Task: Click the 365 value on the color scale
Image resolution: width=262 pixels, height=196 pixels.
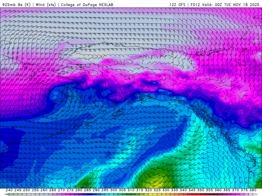Action: point(227,190)
